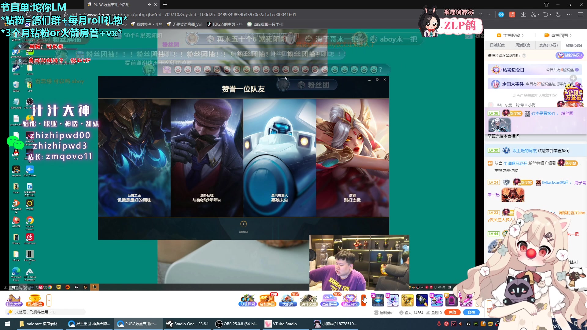Click the 充值 recharge button

coord(452,312)
